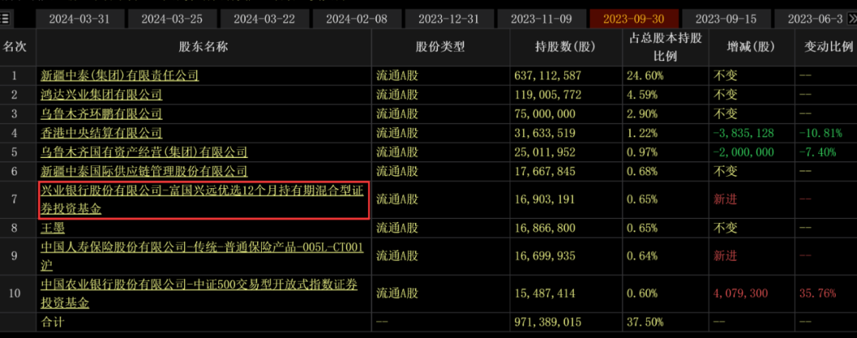Select the 2023-11-09 date tab
This screenshot has width=857, height=338.
(541, 19)
